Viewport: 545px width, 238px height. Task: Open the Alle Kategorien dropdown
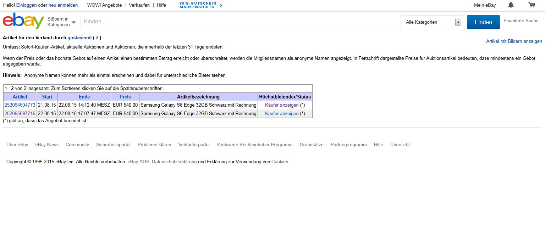433,22
